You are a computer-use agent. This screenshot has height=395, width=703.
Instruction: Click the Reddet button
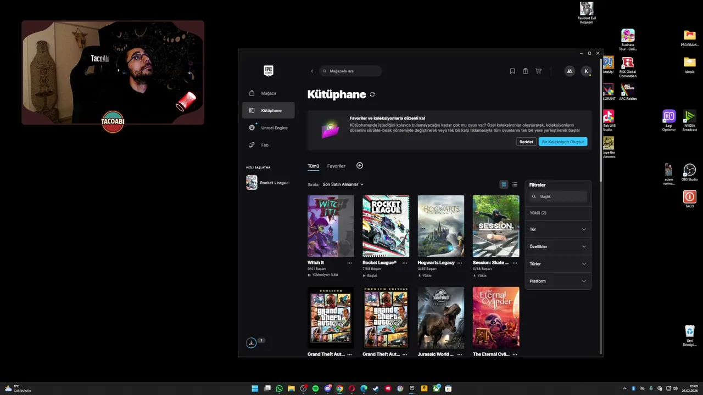(x=526, y=142)
